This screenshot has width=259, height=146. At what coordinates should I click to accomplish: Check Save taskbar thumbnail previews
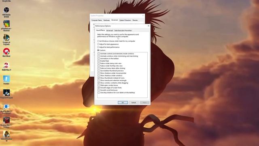(x=99, y=71)
